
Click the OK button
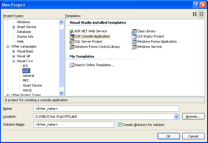pyautogui.click(x=169, y=136)
